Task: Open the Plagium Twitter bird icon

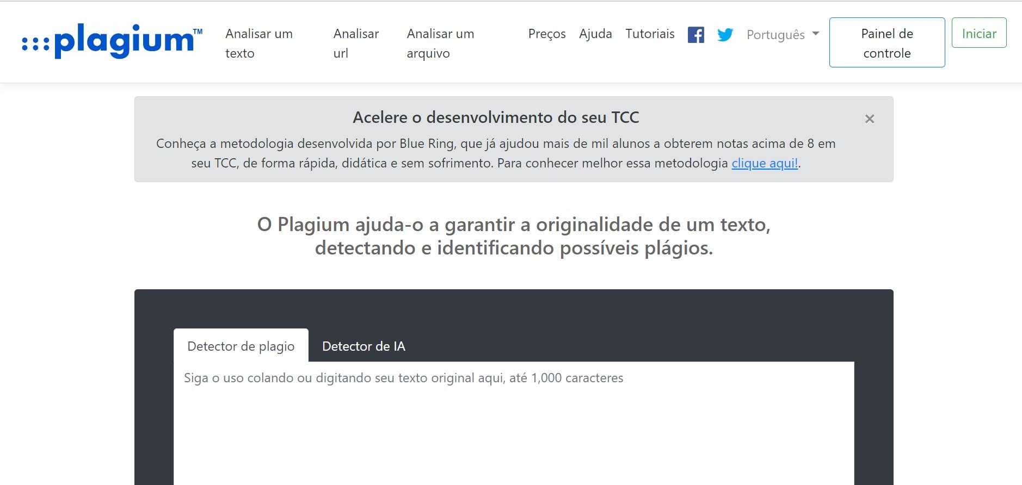Action: 725,35
